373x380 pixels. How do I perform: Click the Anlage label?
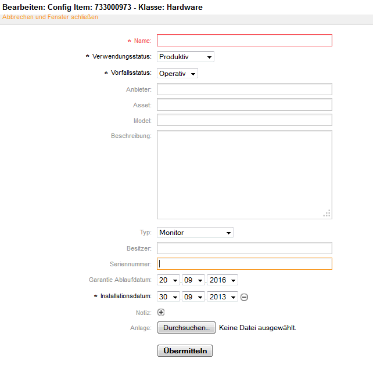pos(141,328)
